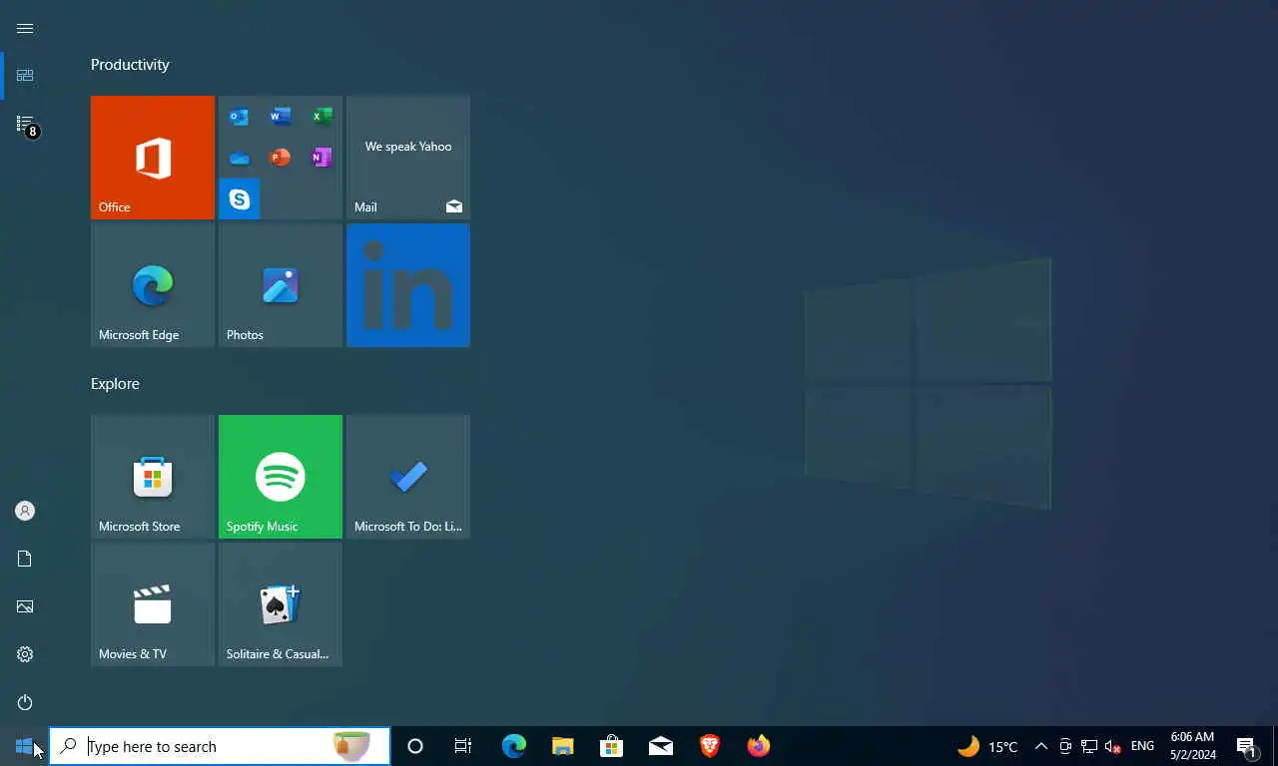Open the Photos tile
Image resolution: width=1278 pixels, height=766 pixels.
(x=281, y=285)
